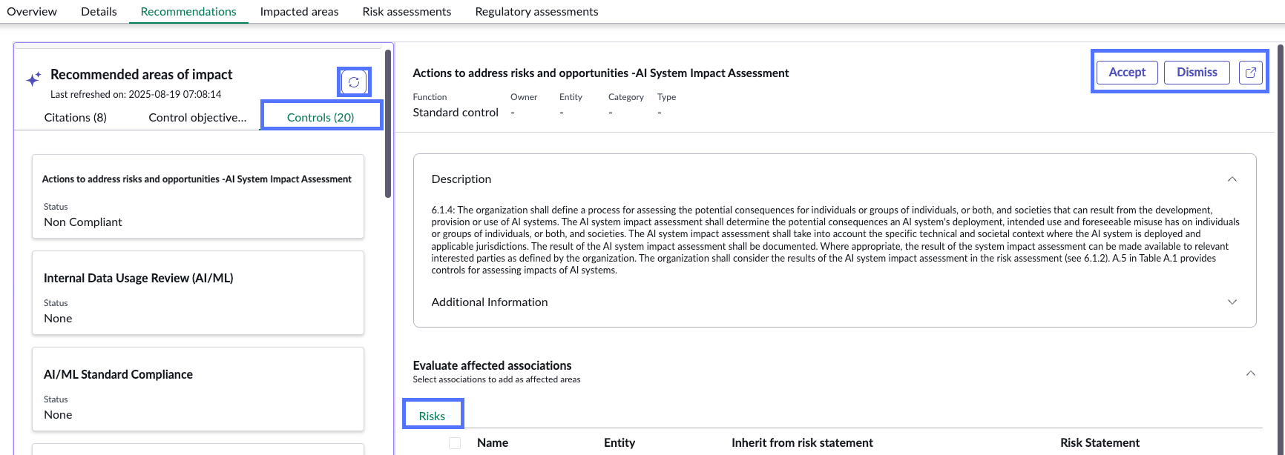Click the sparkle AI recommendations icon

tap(33, 79)
